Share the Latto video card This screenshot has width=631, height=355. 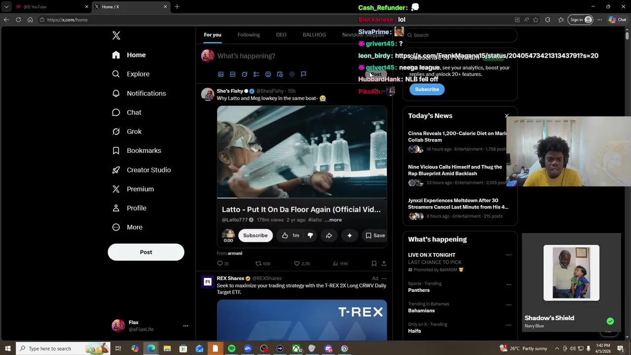[x=329, y=236]
